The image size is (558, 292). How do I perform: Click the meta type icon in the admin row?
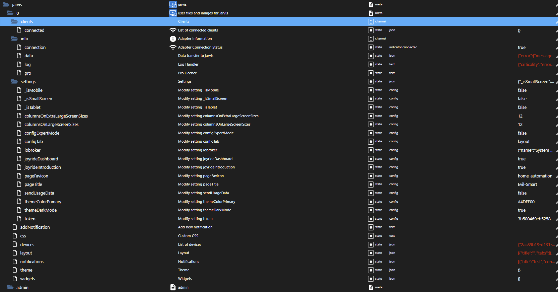[371, 287]
